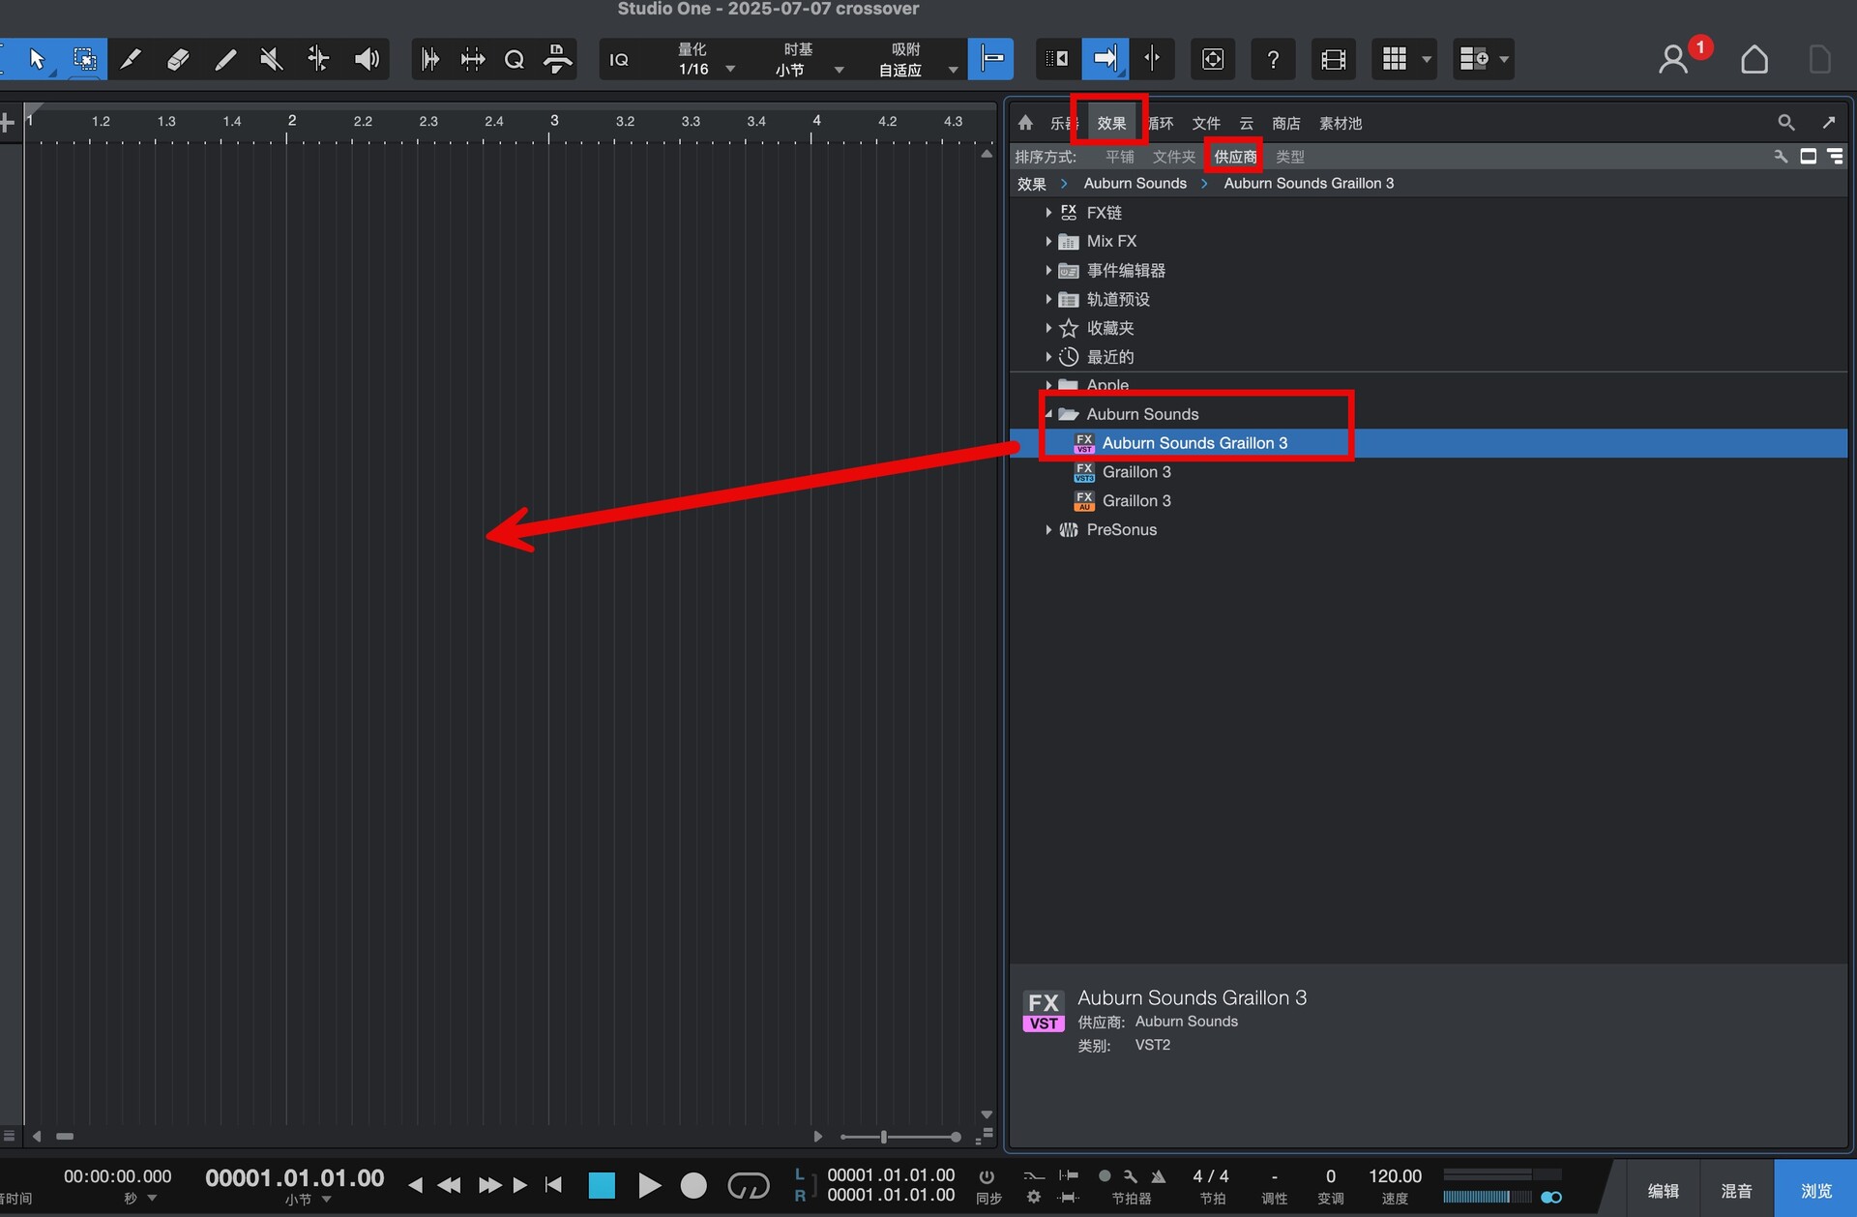The height and width of the screenshot is (1217, 1857).
Task: Expand the Mix FX folder
Action: (x=1048, y=241)
